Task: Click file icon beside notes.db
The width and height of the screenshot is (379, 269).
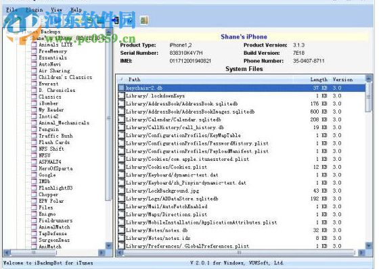Action: coord(121,230)
